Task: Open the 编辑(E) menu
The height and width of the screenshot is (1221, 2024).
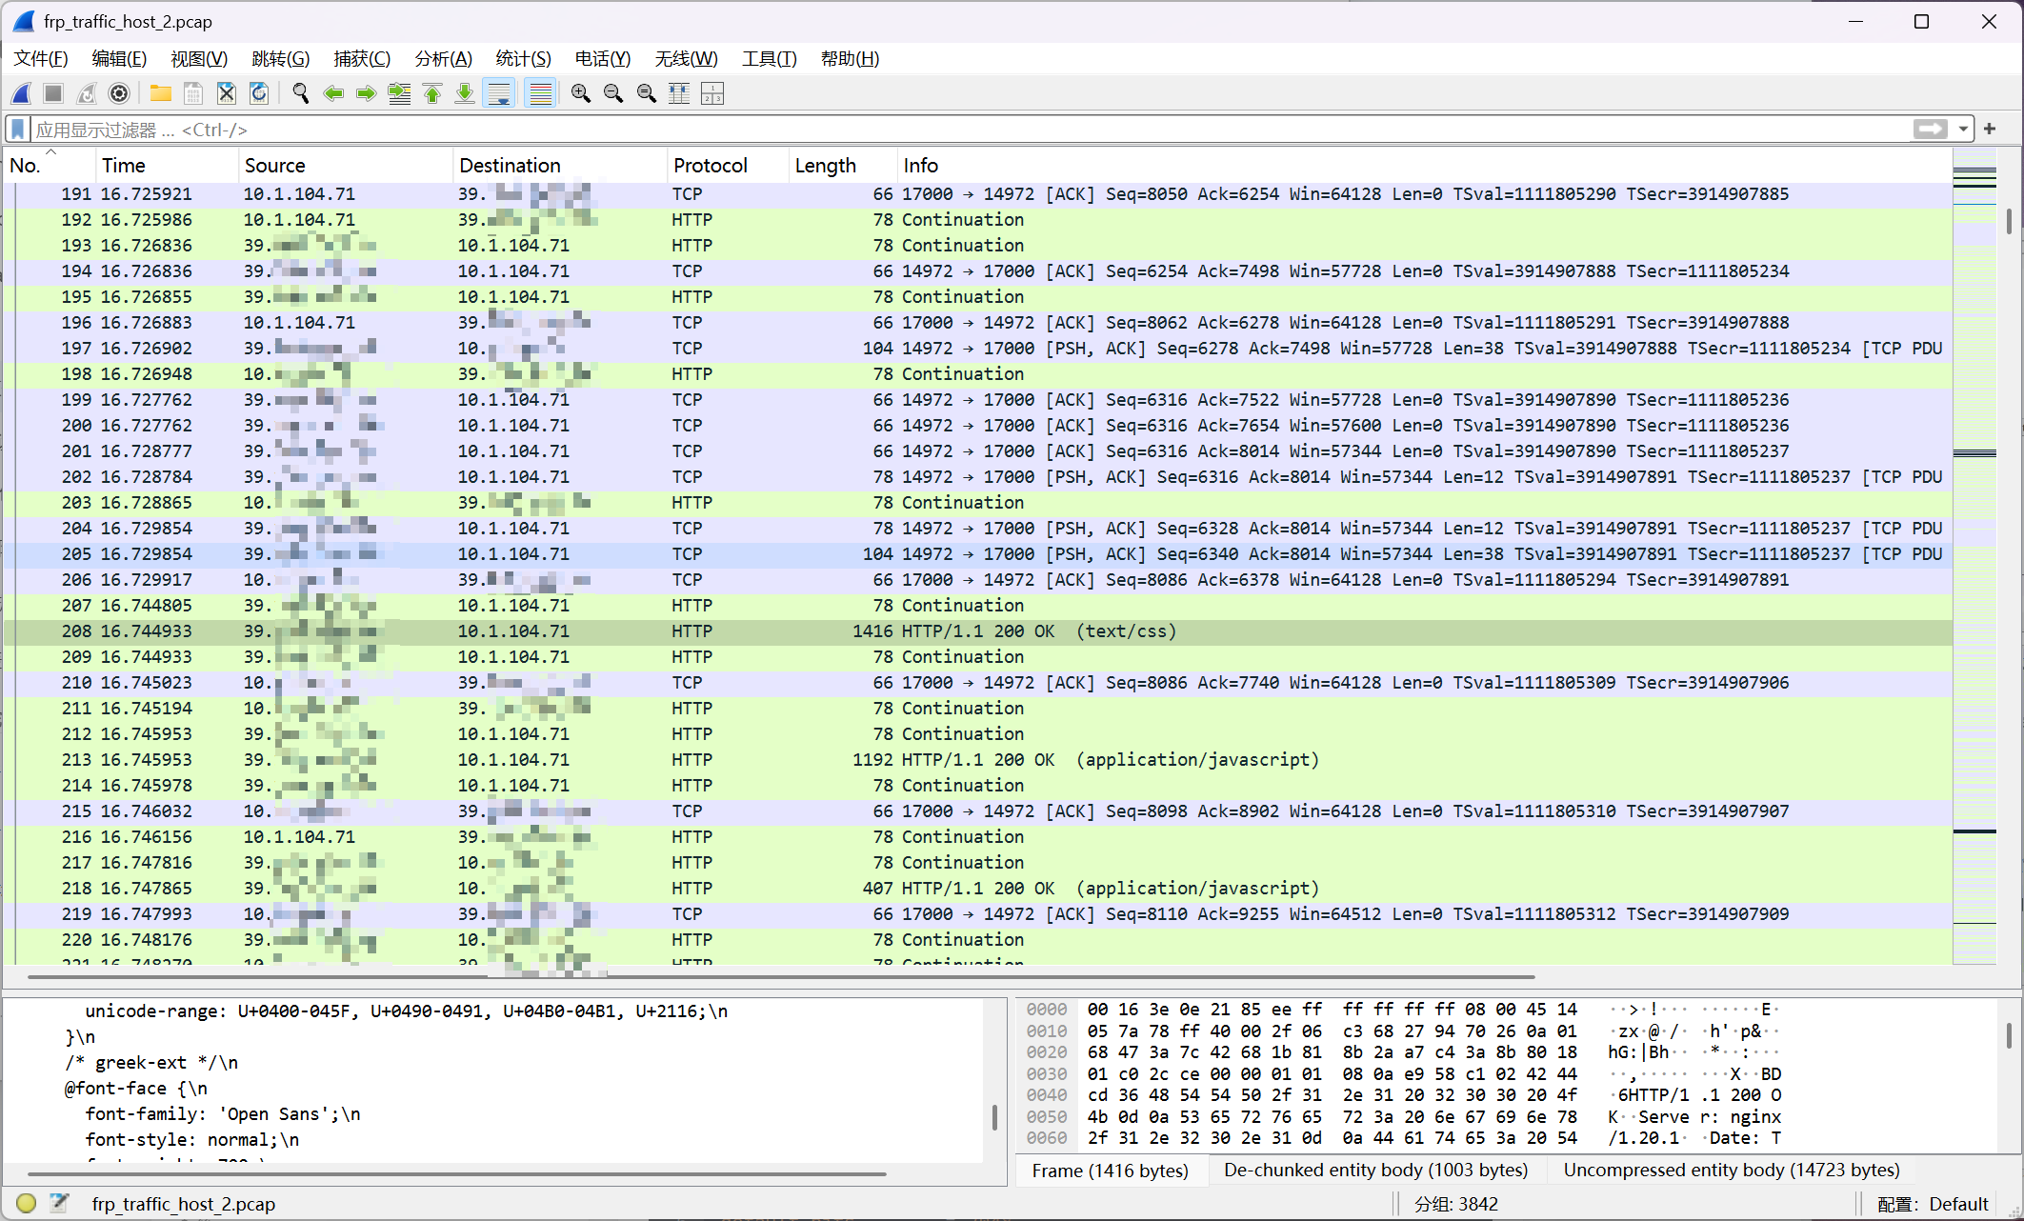Action: (x=119, y=59)
